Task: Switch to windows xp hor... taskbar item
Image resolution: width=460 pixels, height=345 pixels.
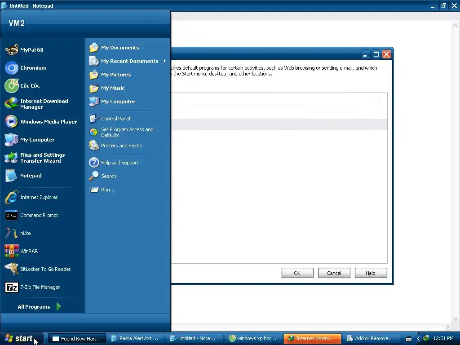Action: [253, 339]
